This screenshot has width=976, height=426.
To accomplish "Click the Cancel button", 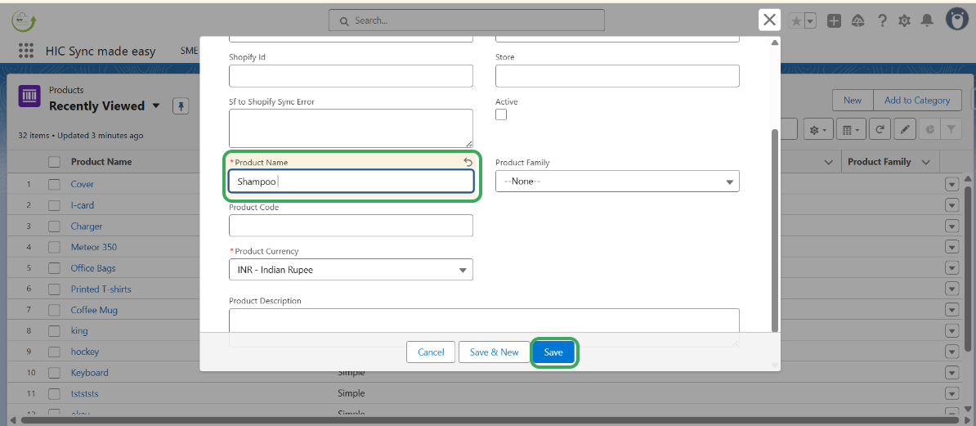I will (x=431, y=352).
